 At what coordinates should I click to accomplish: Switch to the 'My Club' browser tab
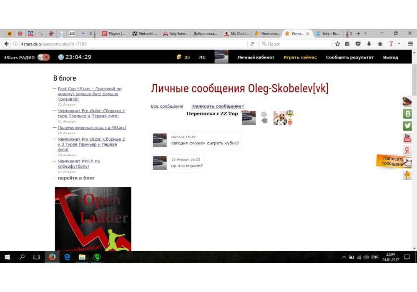pyautogui.click(x=236, y=33)
